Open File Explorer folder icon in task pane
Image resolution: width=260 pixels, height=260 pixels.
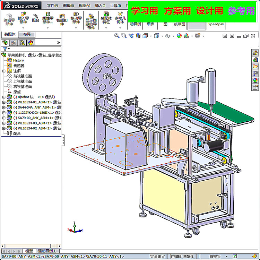255,67
